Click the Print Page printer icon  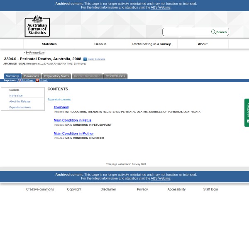tap(20, 81)
